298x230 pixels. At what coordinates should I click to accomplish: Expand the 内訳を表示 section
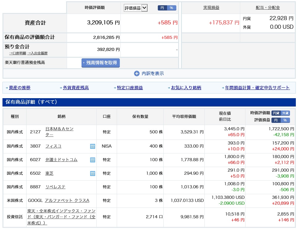[x=153, y=73]
